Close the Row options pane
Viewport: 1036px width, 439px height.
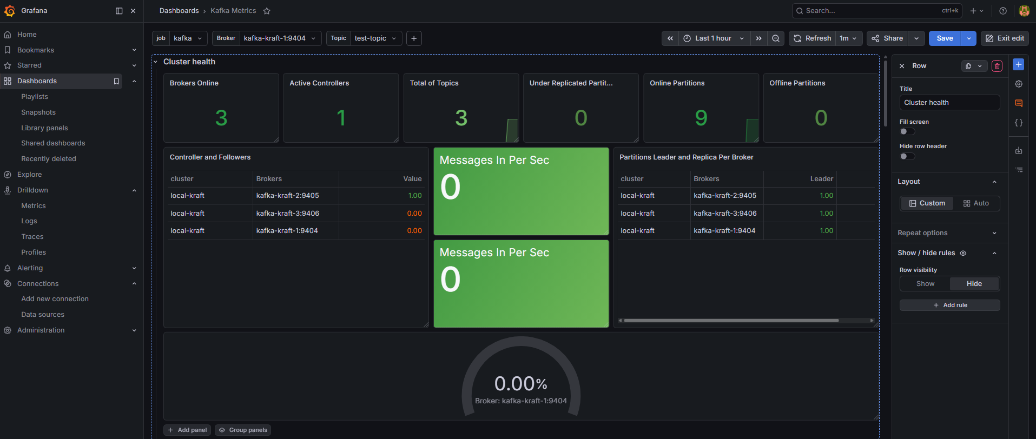click(x=902, y=66)
